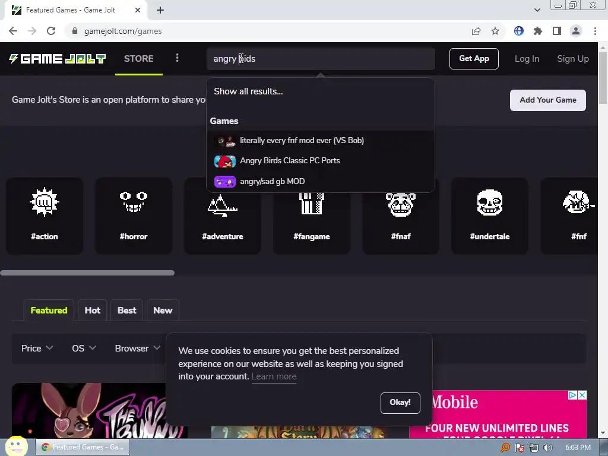608x456 pixels.
Task: Close the Featured Games tab
Action: click(x=138, y=10)
